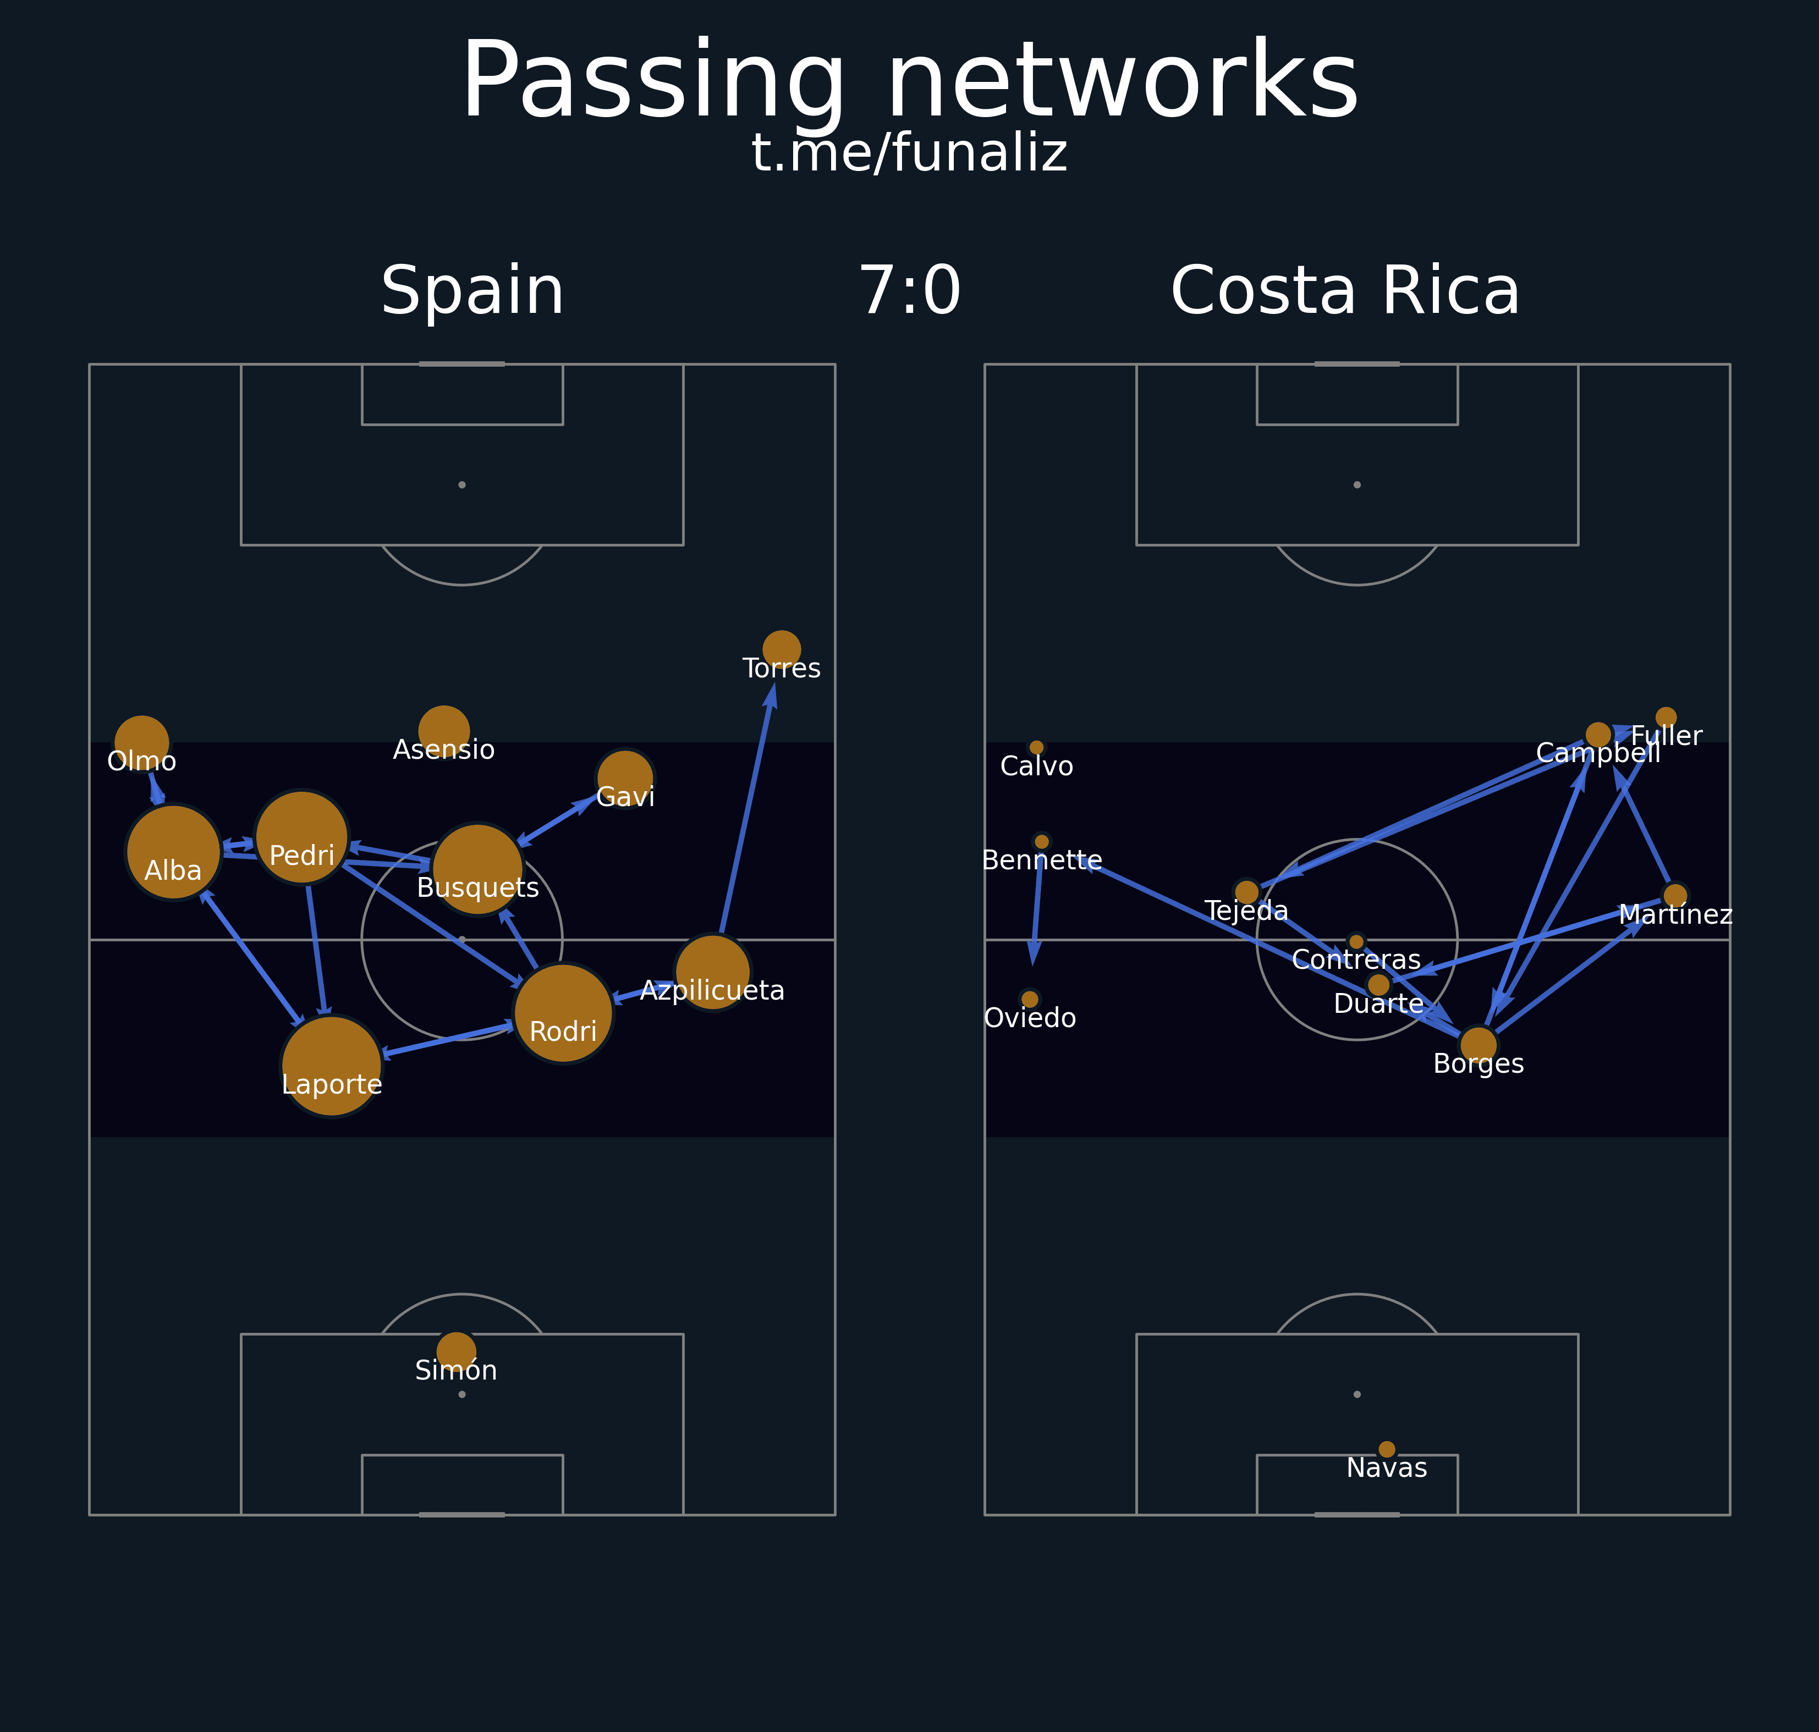Select the Pedri player circle
Viewport: 1819px width, 1732px height.
click(x=301, y=837)
